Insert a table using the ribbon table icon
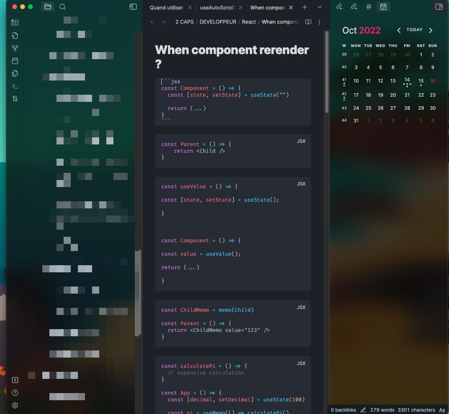This screenshot has height=414, width=449. click(15, 22)
